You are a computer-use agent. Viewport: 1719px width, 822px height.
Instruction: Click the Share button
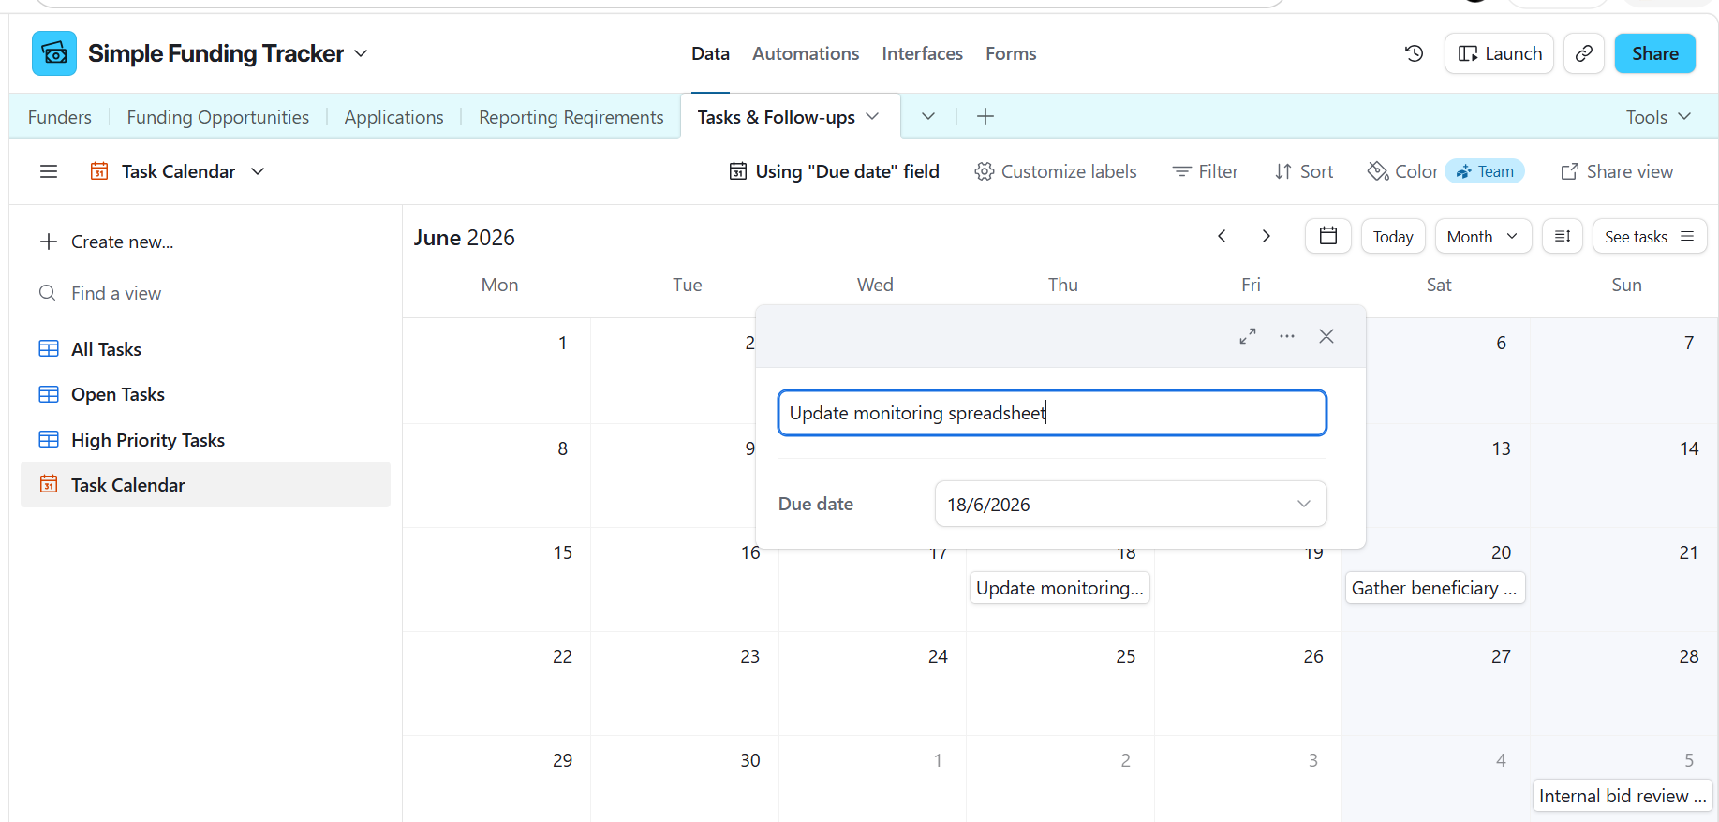pyautogui.click(x=1655, y=53)
